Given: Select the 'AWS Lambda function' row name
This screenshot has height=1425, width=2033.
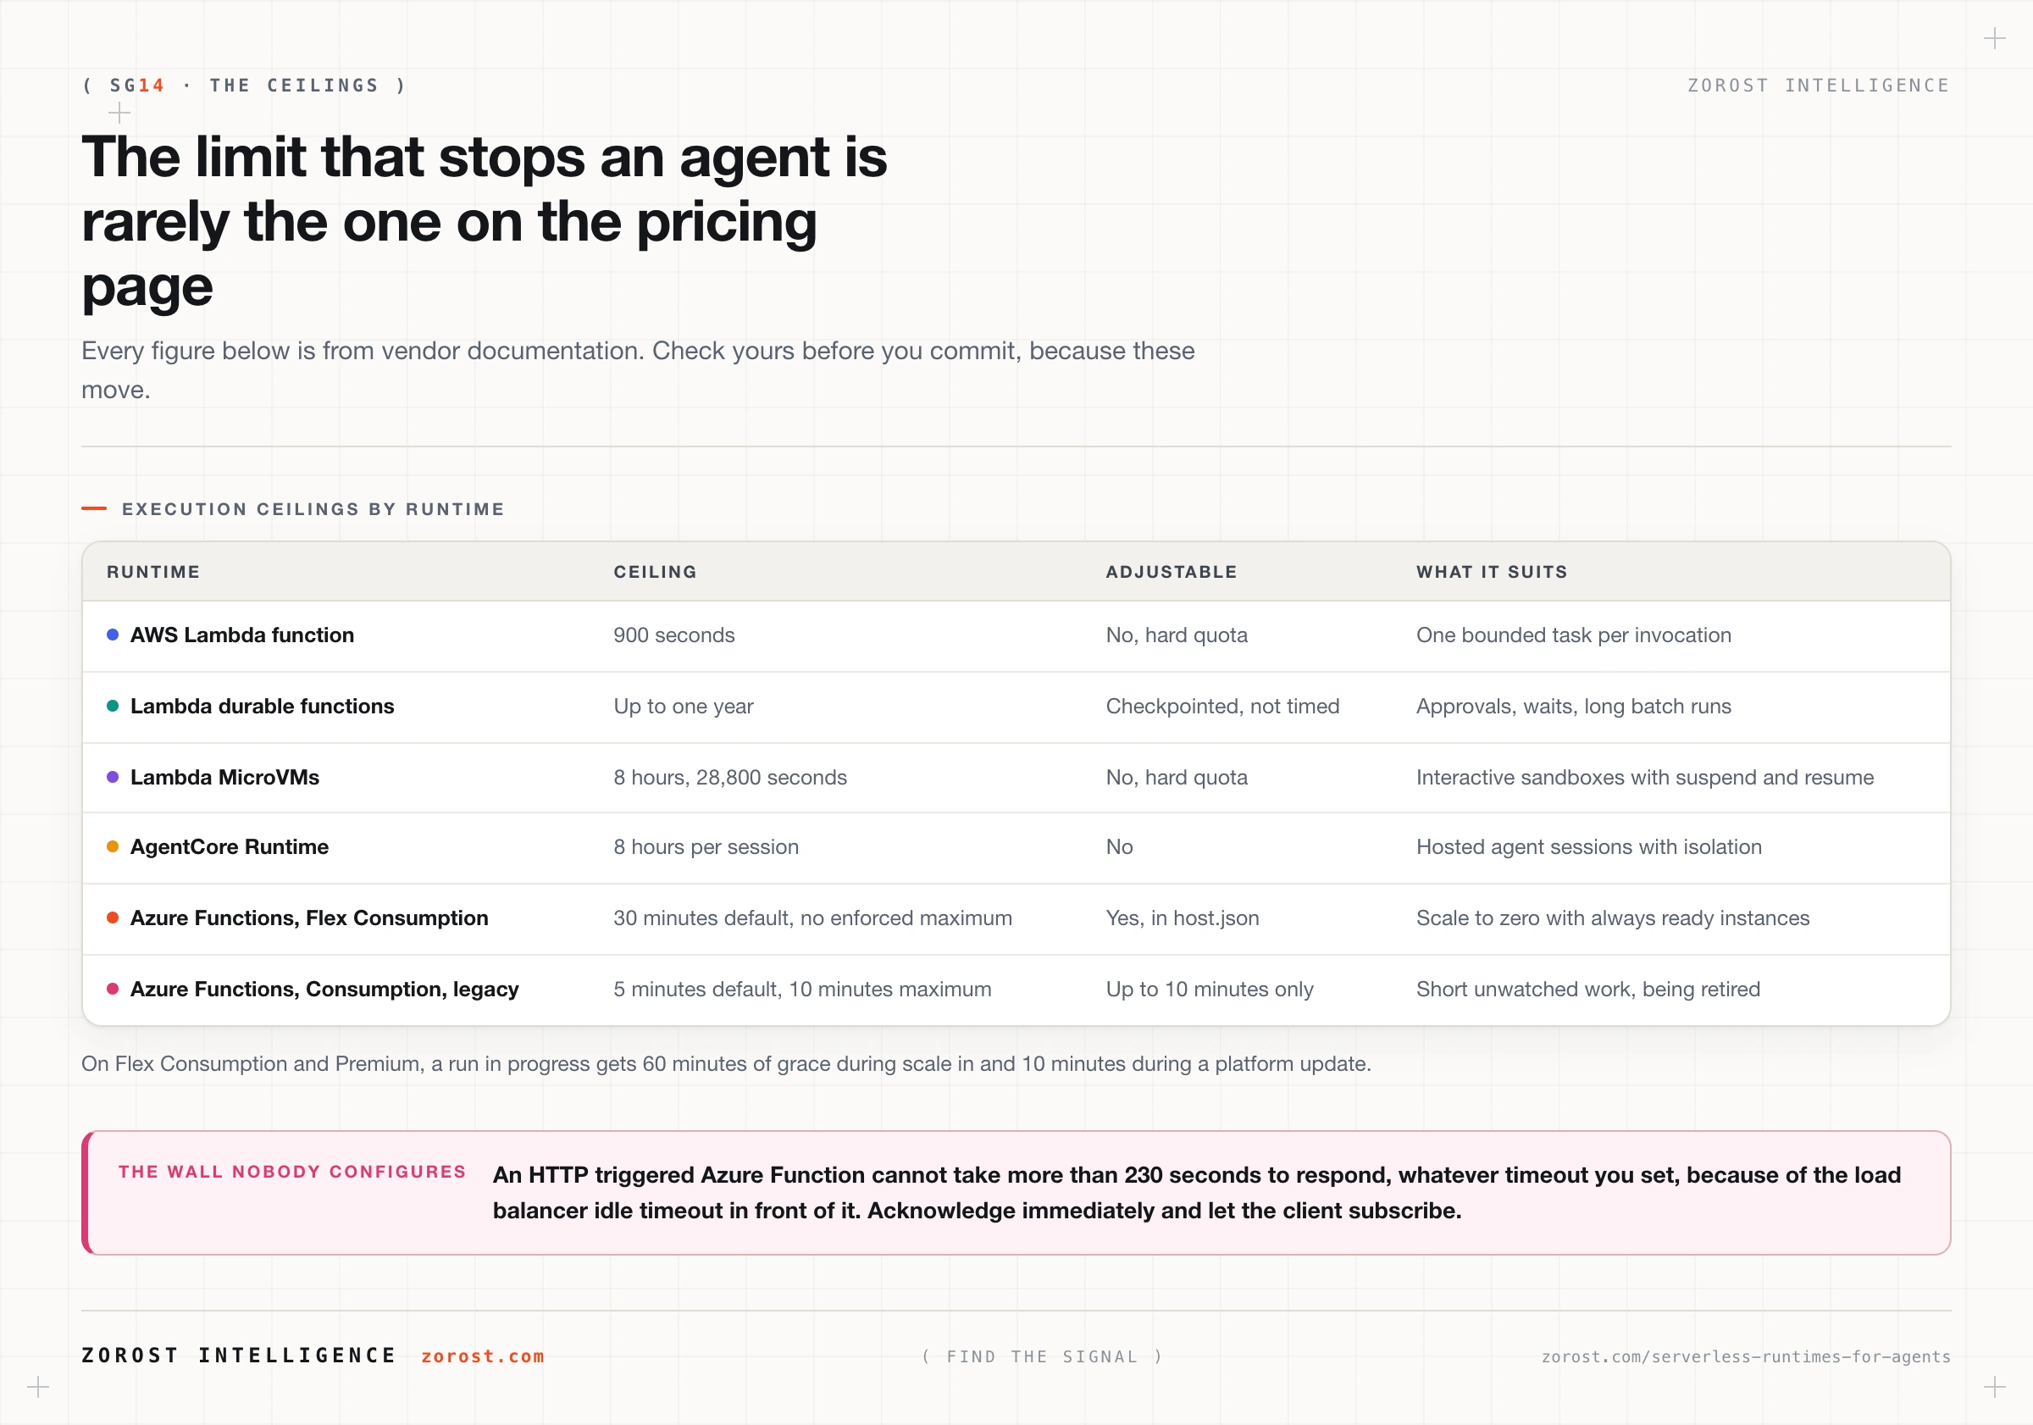Looking at the screenshot, I should 241,635.
